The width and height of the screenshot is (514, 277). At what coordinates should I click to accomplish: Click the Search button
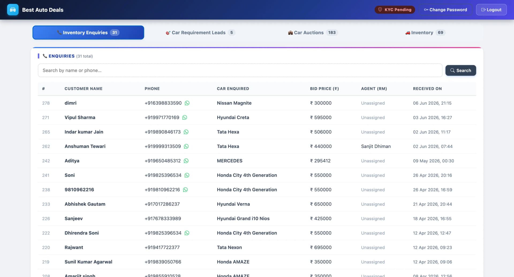460,70
